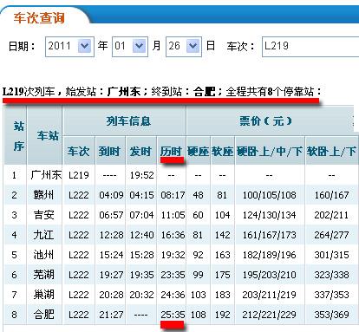The image size is (359, 332).
Task: Click duration 11:05 in 吉安 row
Action: coord(173,215)
